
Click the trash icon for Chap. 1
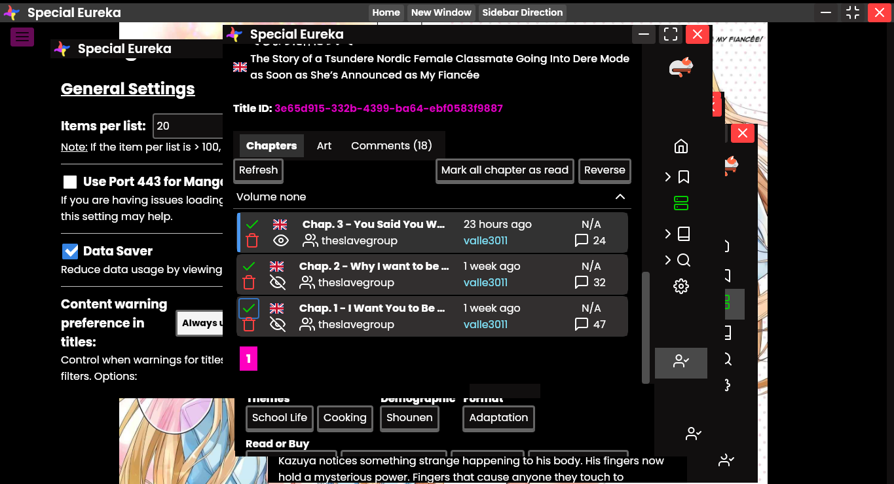pos(249,325)
